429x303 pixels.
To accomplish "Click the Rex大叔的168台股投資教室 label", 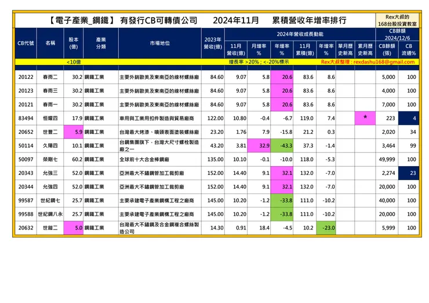I will (397, 20).
